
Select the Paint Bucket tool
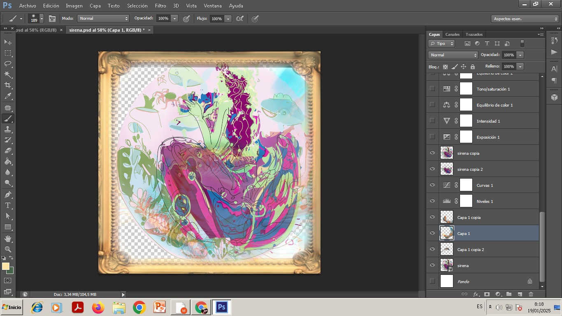click(x=8, y=161)
